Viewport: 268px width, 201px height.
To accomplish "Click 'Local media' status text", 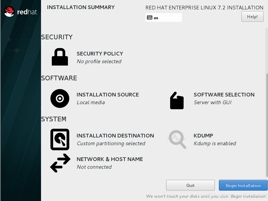I will click(x=91, y=103).
